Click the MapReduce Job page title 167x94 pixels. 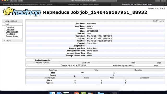coord(95,12)
